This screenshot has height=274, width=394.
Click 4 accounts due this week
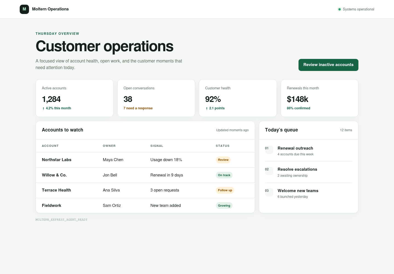point(296,154)
